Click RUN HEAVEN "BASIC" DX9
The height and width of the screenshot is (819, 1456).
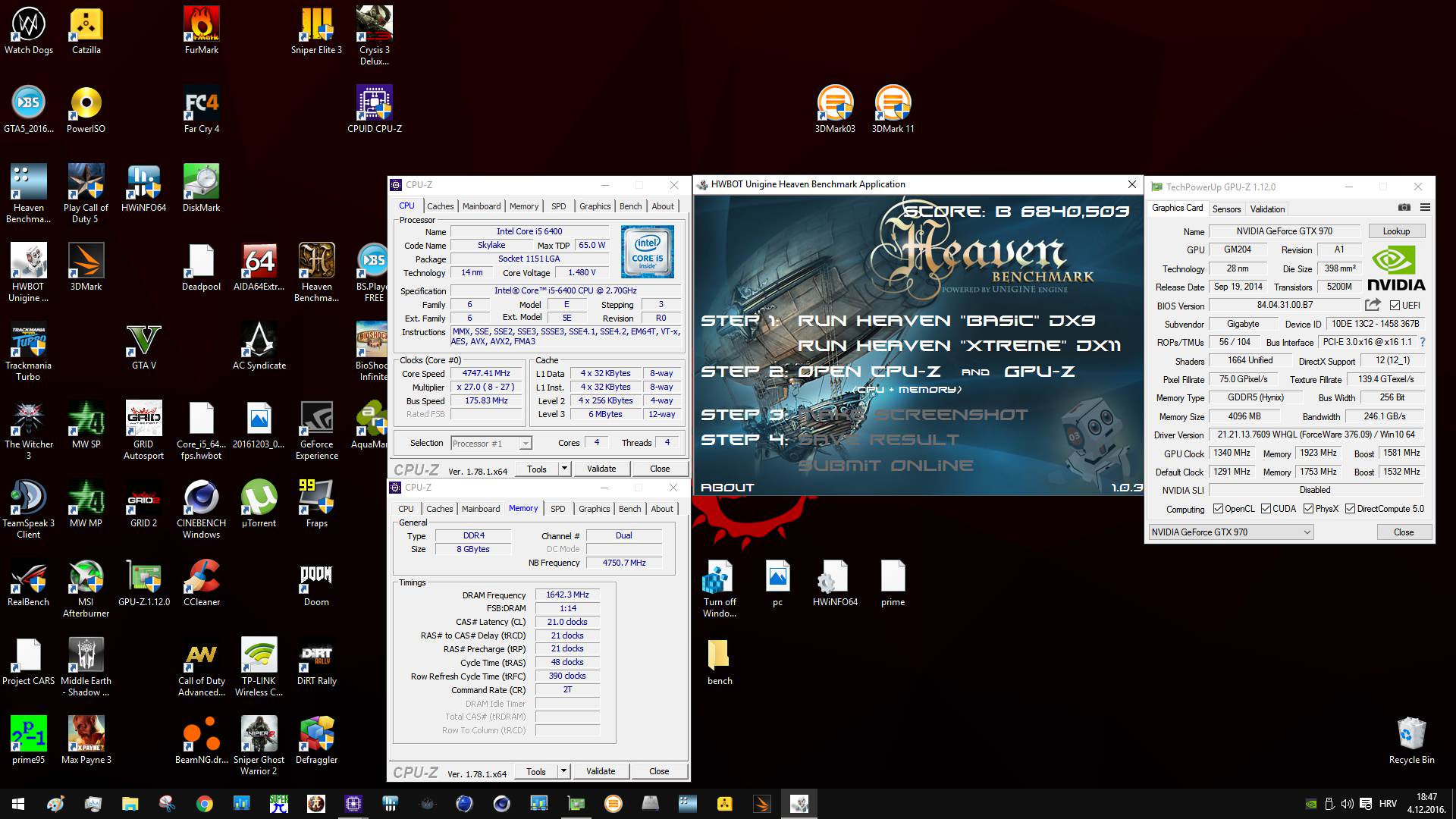(x=946, y=321)
